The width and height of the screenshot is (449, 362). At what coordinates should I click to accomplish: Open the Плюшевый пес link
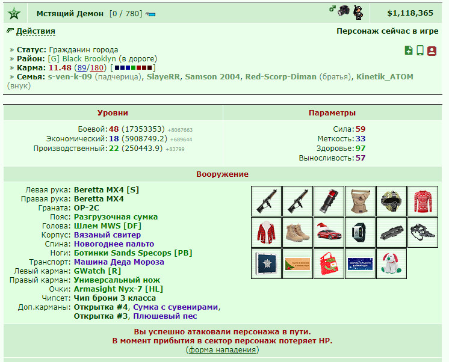[165, 316]
